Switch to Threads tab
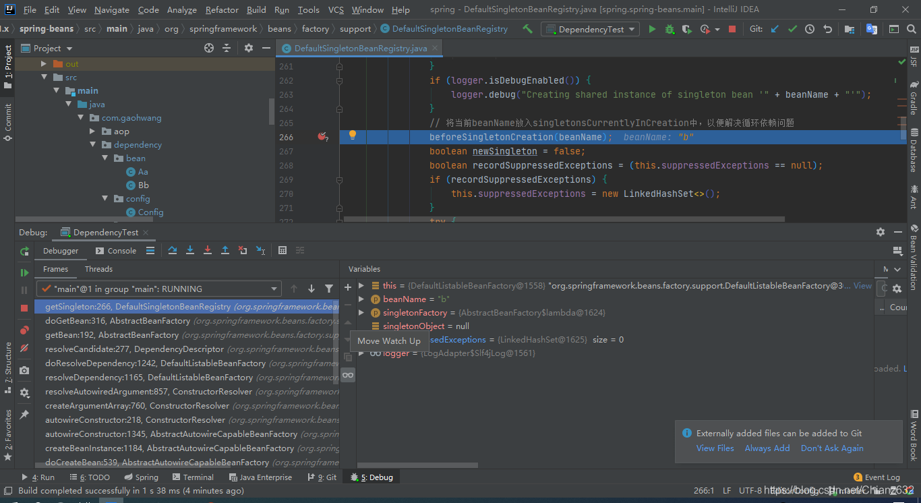 coord(98,269)
